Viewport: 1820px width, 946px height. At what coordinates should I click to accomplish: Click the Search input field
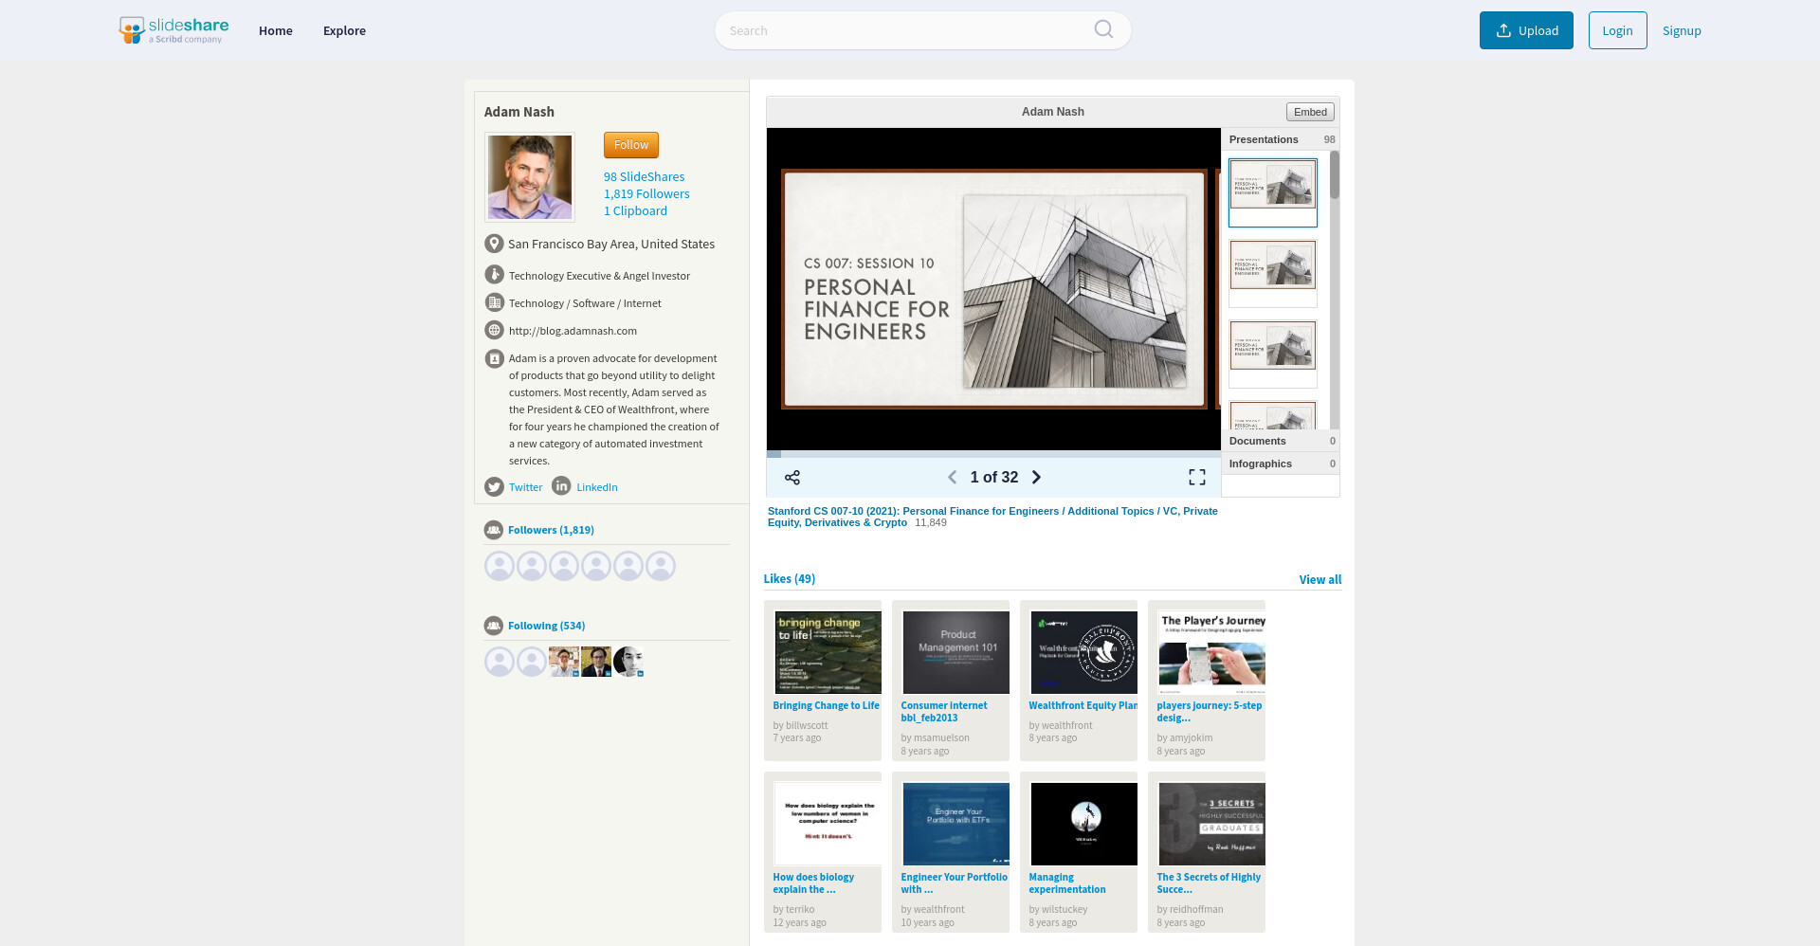[922, 30]
